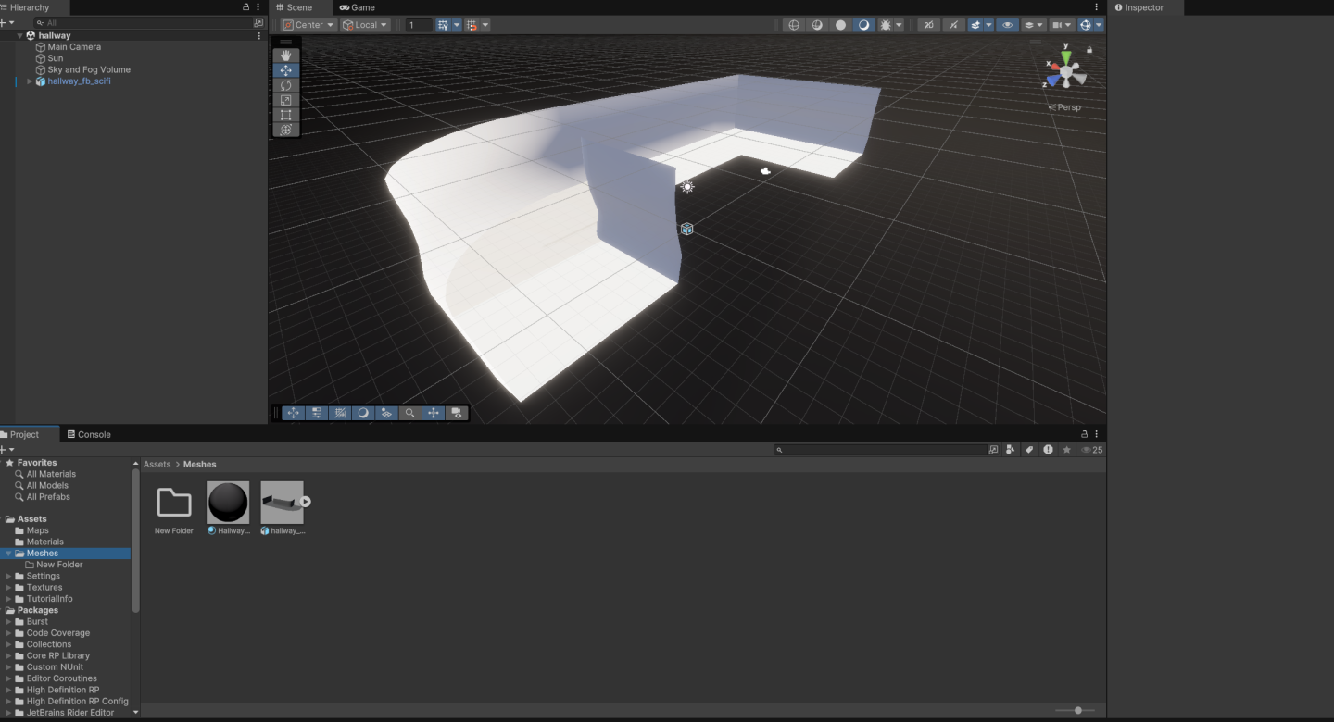Click the magnifier icon in the bottom scene overlay
Image resolution: width=1334 pixels, height=722 pixels.
pyautogui.click(x=409, y=413)
